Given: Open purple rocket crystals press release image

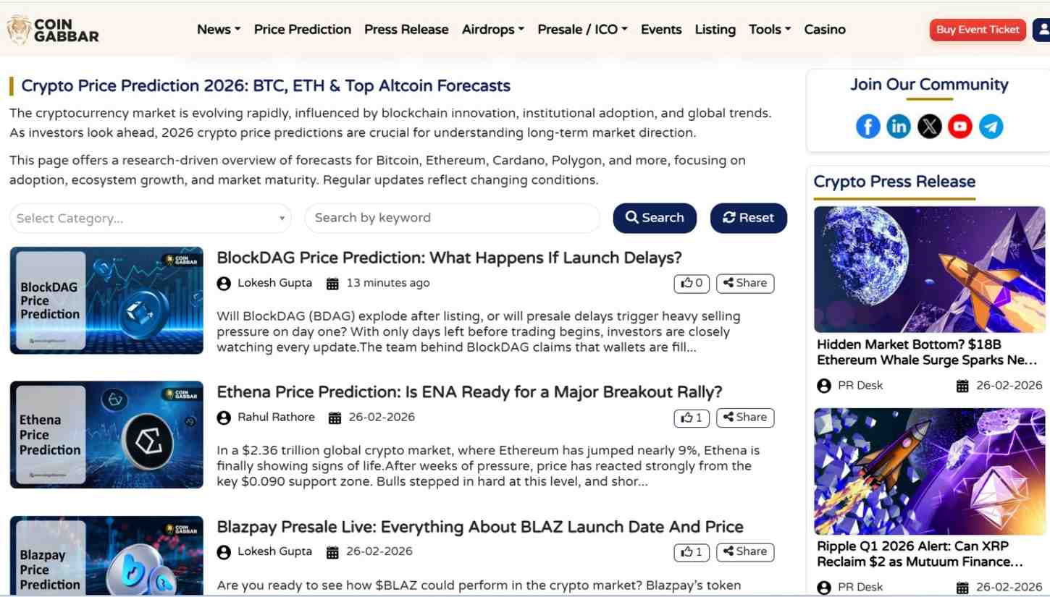Looking at the screenshot, I should coord(930,472).
